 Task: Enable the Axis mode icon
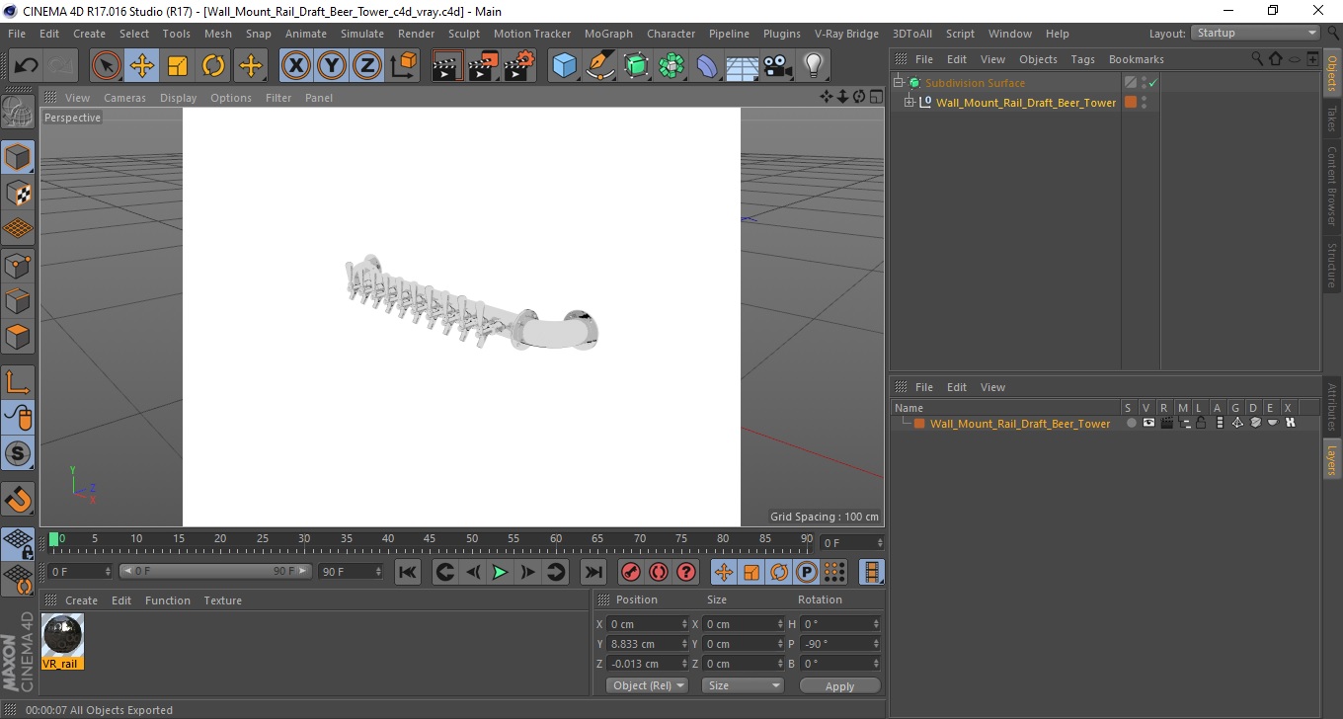pyautogui.click(x=18, y=382)
